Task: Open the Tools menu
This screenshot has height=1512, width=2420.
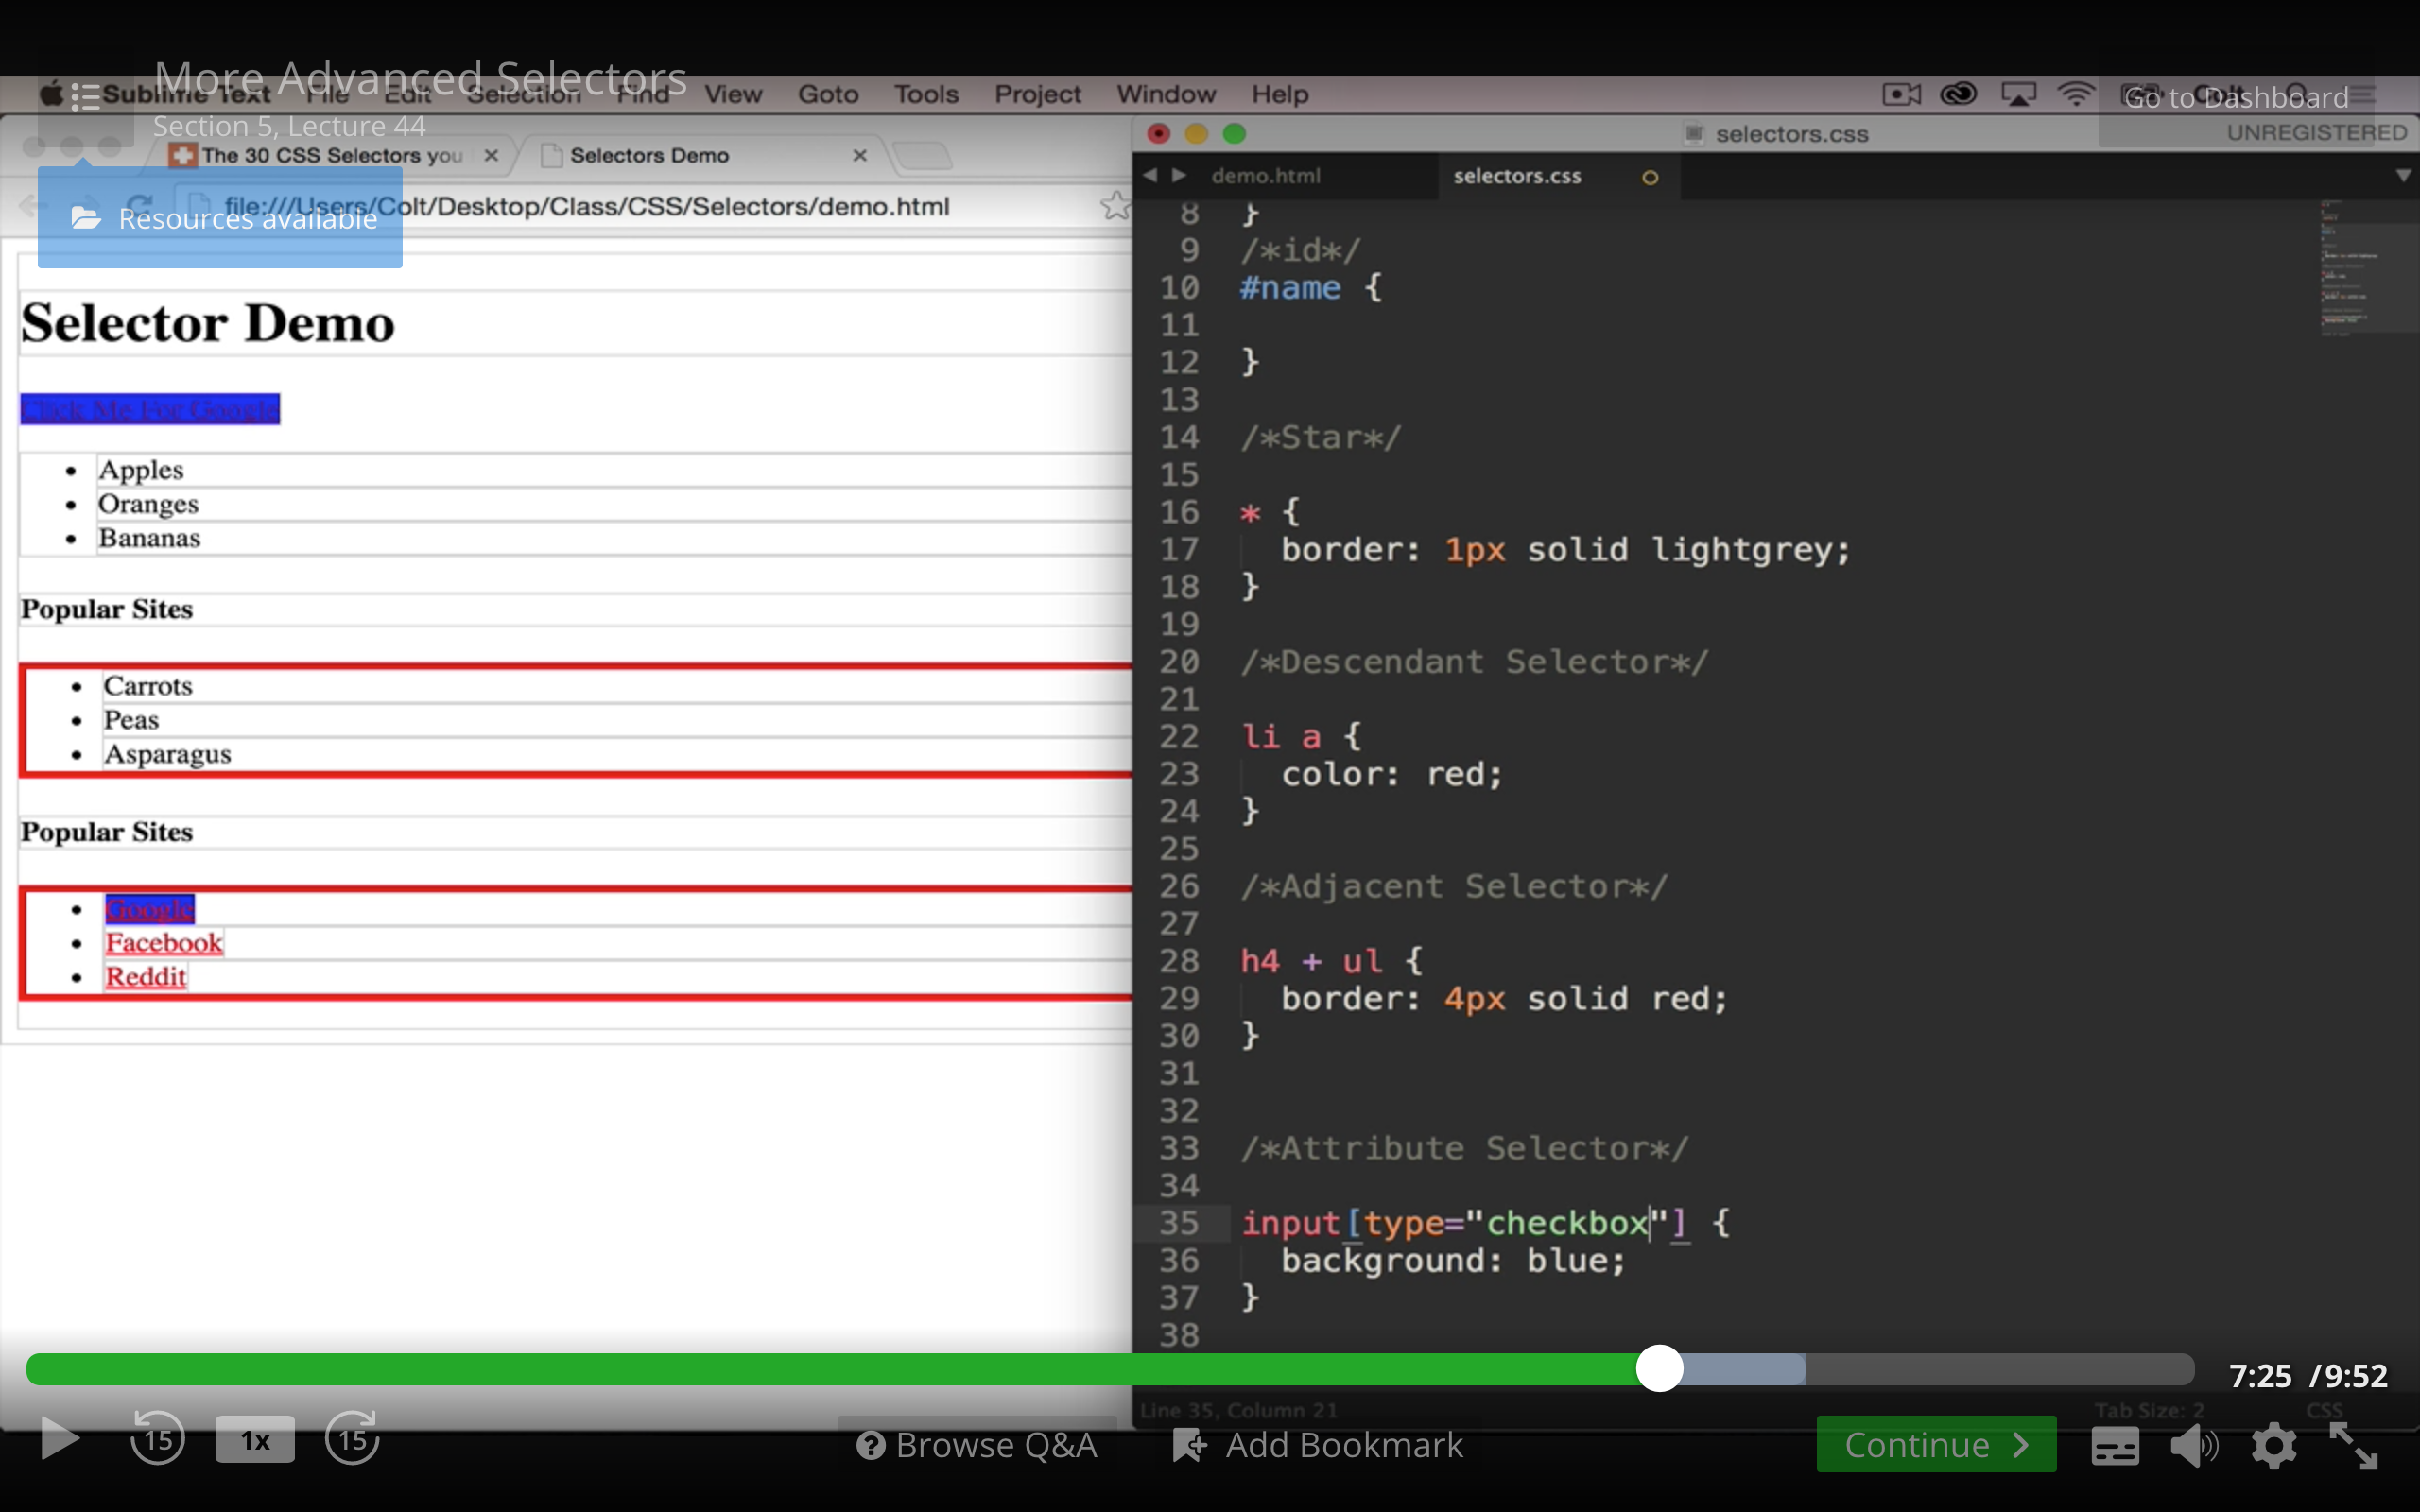Action: pyautogui.click(x=926, y=94)
